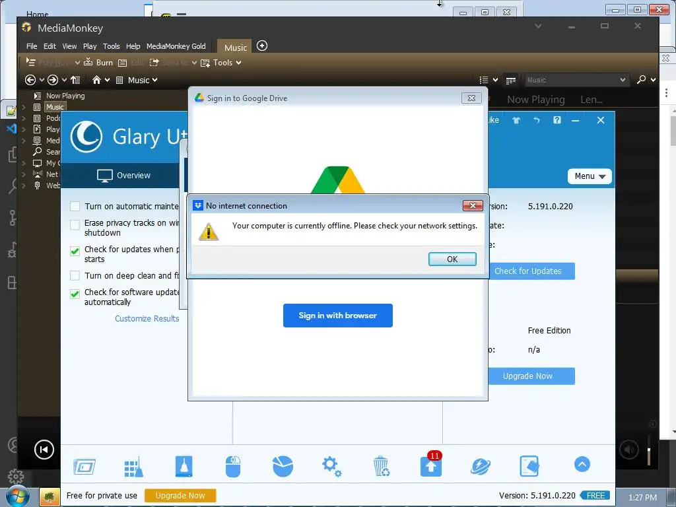Click Check for Updates in Glary Utilities
Viewport: 676px width, 507px height.
coord(527,271)
